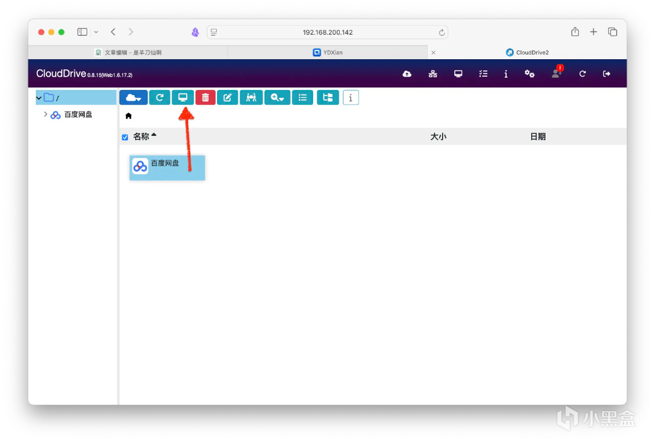Select the root '/' folder in tree
Screen dimensions: 655x442
[x=76, y=98]
